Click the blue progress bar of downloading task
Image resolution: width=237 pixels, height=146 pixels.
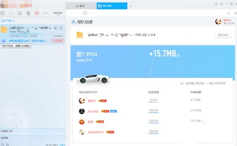(23, 34)
